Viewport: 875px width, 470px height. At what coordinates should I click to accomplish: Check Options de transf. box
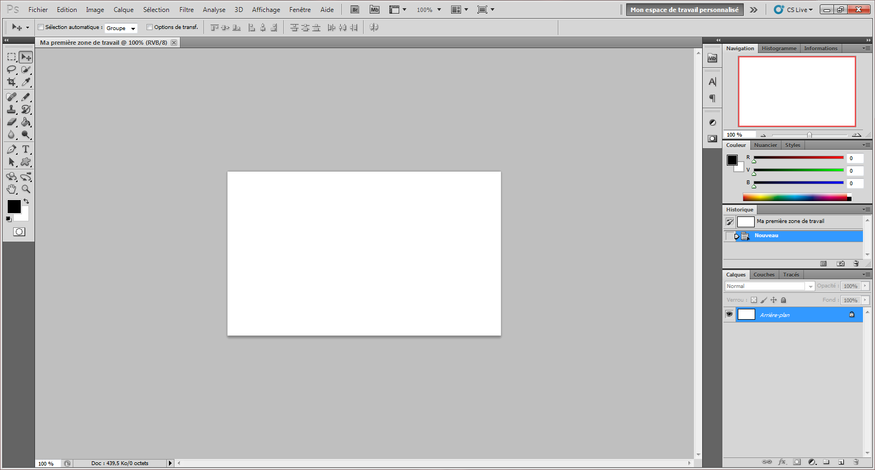[x=149, y=27]
